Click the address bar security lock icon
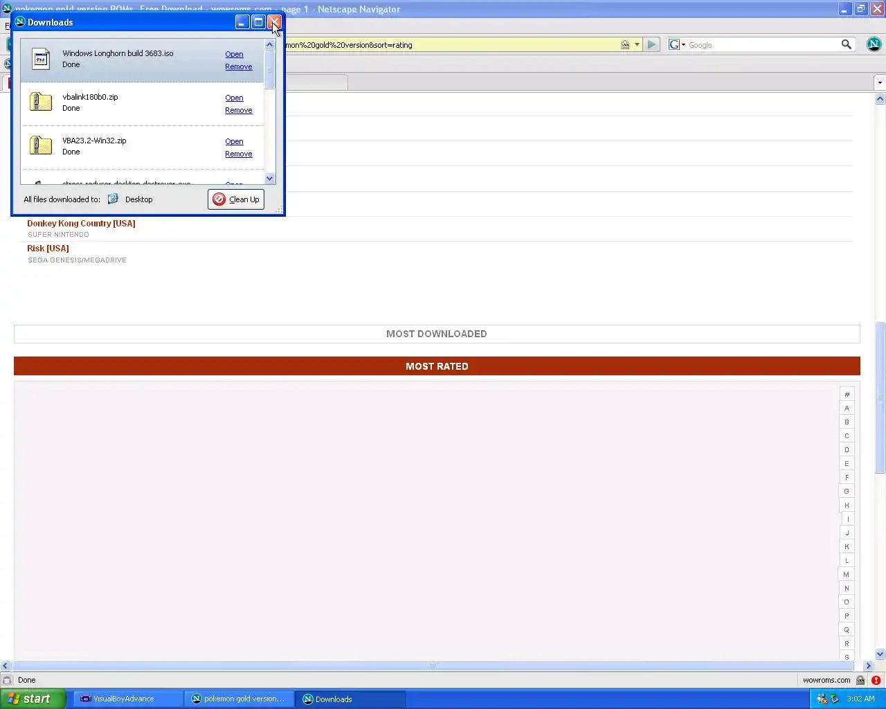This screenshot has width=886, height=709. [x=625, y=44]
